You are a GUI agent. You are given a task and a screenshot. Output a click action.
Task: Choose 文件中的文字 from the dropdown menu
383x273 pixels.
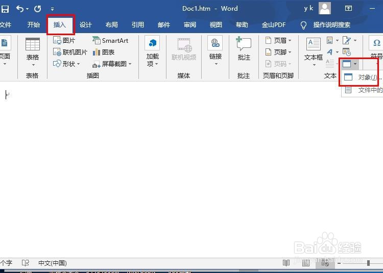point(363,90)
